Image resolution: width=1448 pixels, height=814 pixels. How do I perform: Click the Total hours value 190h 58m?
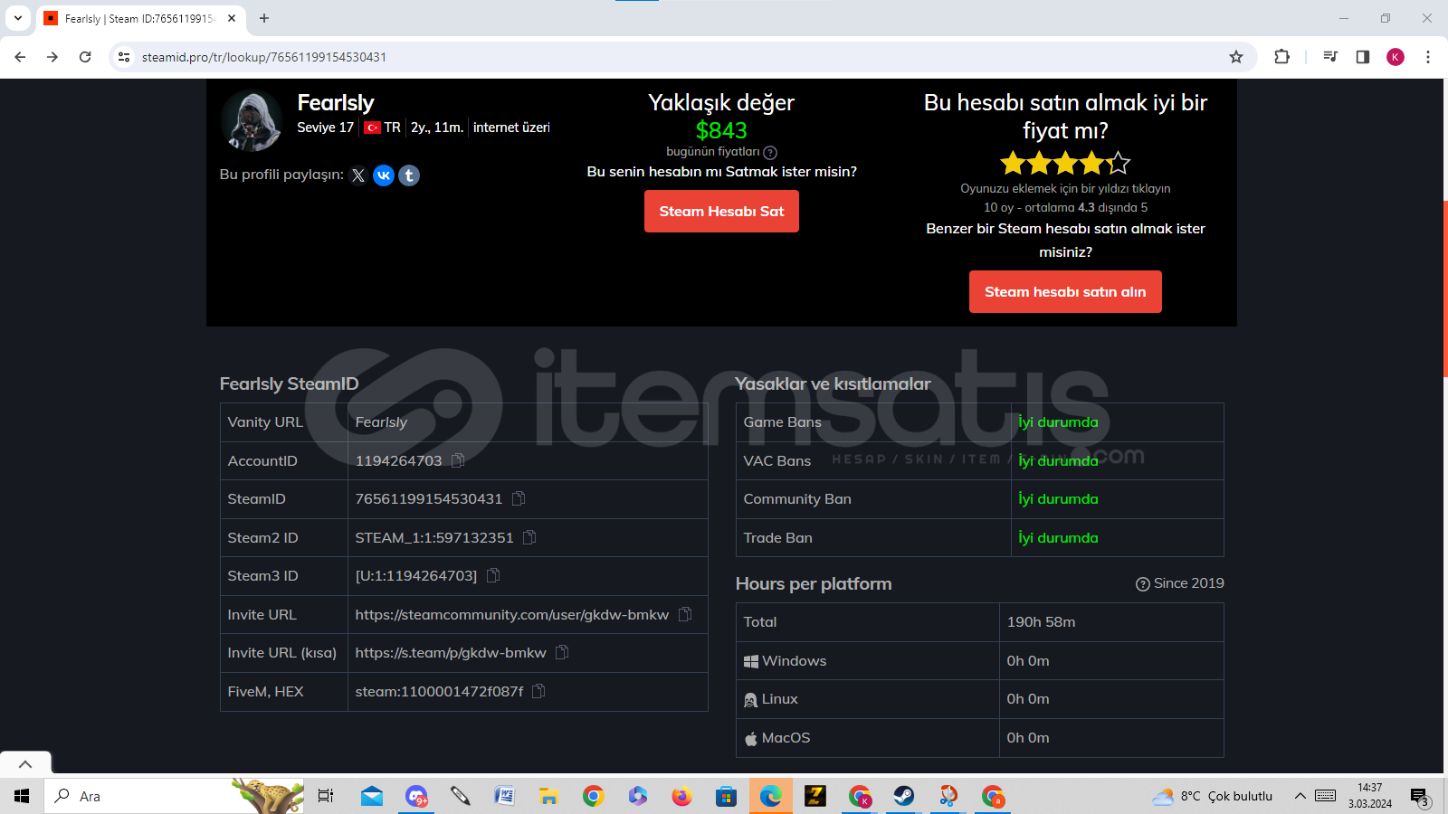[1041, 622]
